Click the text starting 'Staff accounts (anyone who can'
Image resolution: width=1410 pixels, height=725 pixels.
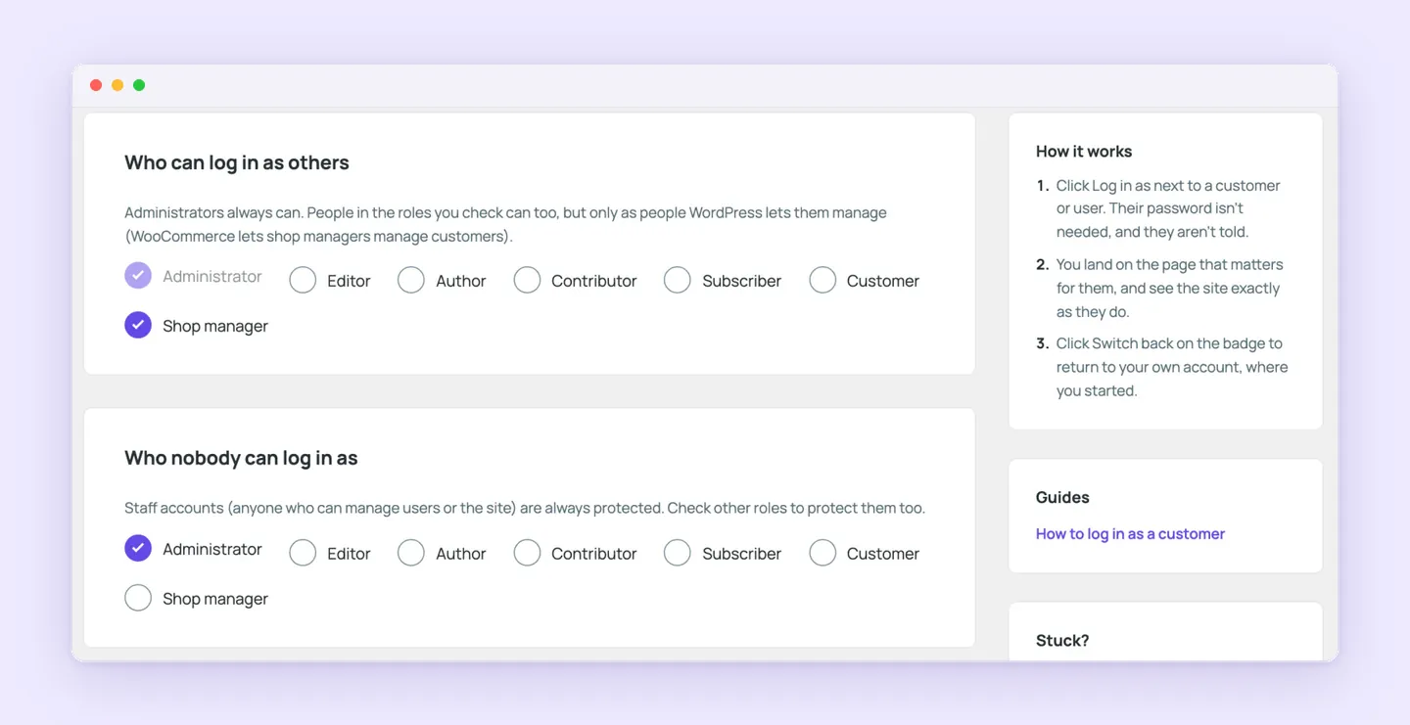click(x=525, y=508)
